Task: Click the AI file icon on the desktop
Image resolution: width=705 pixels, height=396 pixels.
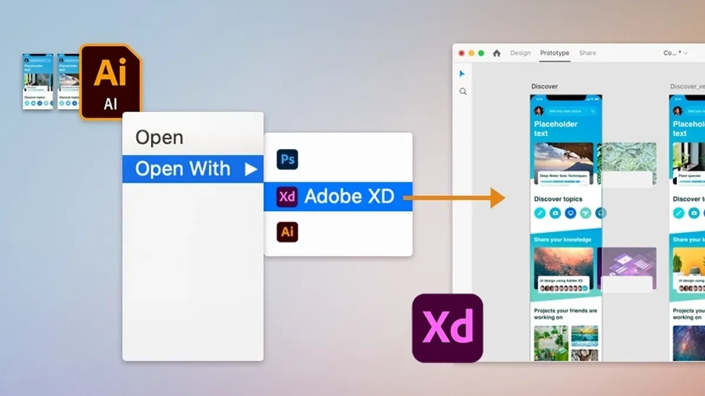Action: coord(110,82)
